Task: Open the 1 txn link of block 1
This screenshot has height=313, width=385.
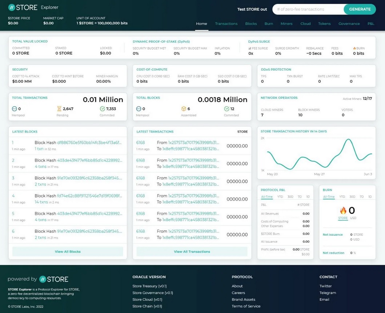Action: [39, 149]
